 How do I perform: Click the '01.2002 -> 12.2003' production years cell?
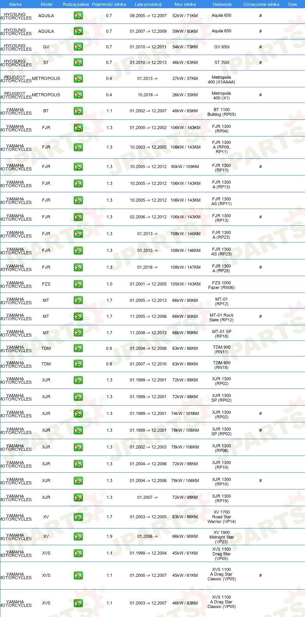click(x=148, y=447)
